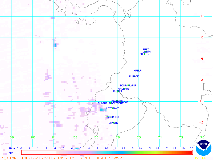Click the MACHIN volcano marker
The height and width of the screenshot is (160, 213).
coord(144,54)
